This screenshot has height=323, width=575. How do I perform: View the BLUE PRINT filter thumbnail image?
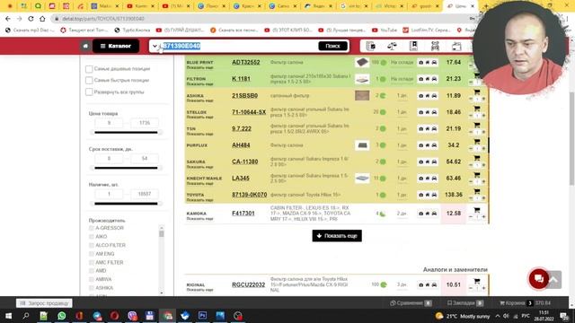(x=362, y=62)
